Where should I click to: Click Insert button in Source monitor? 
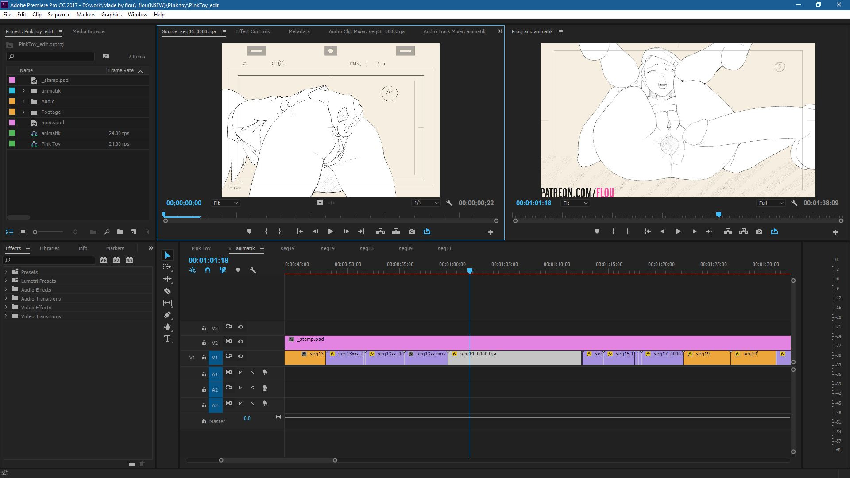[x=380, y=231]
